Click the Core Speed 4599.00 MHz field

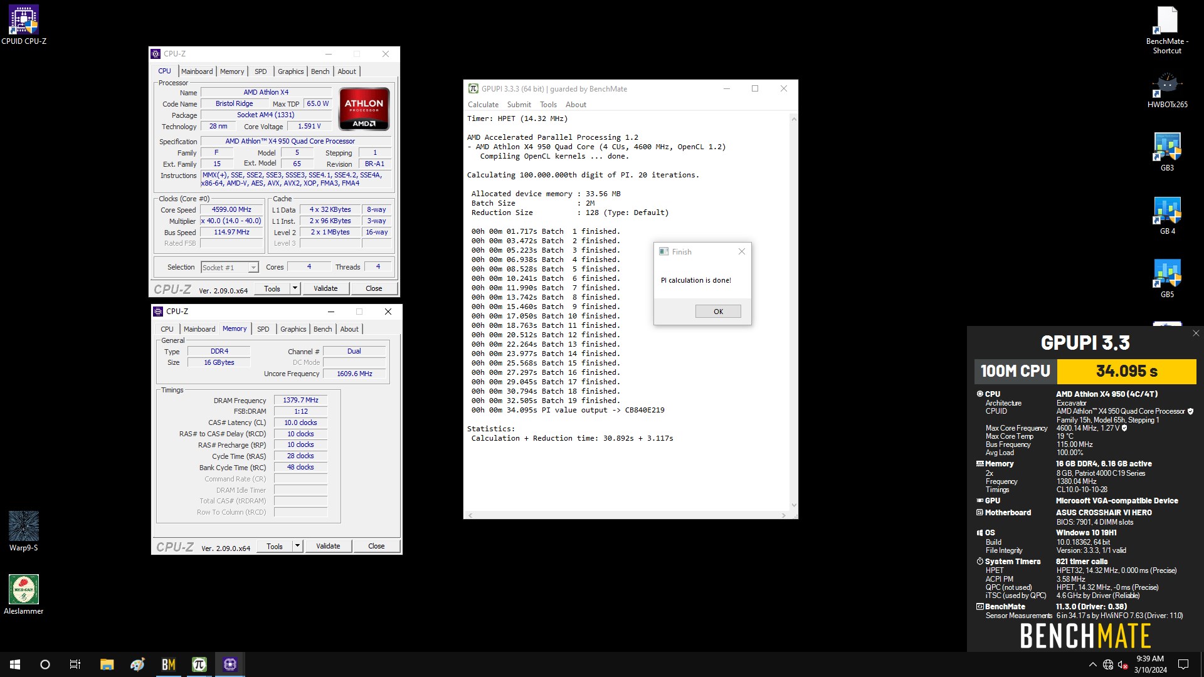pyautogui.click(x=231, y=210)
